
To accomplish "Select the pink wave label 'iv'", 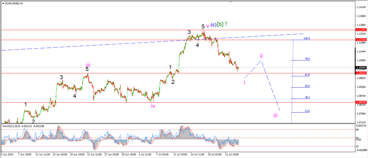I will pos(153,106).
